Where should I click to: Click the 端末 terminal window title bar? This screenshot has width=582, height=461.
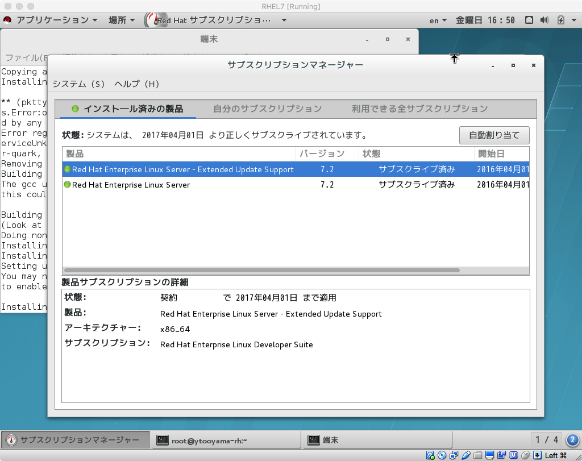point(209,39)
